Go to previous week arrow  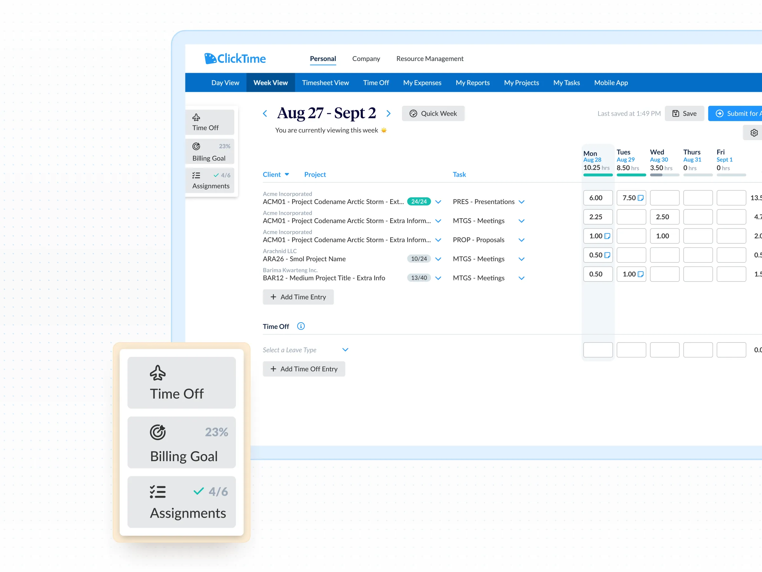(x=265, y=113)
